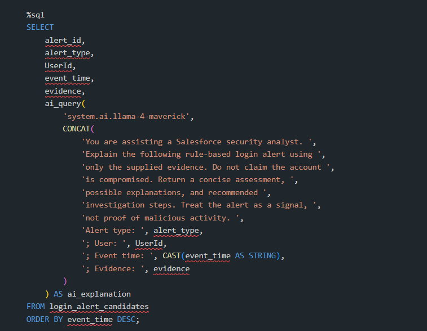
Task: Click the '; User: ' string literal
Action: coord(104,243)
